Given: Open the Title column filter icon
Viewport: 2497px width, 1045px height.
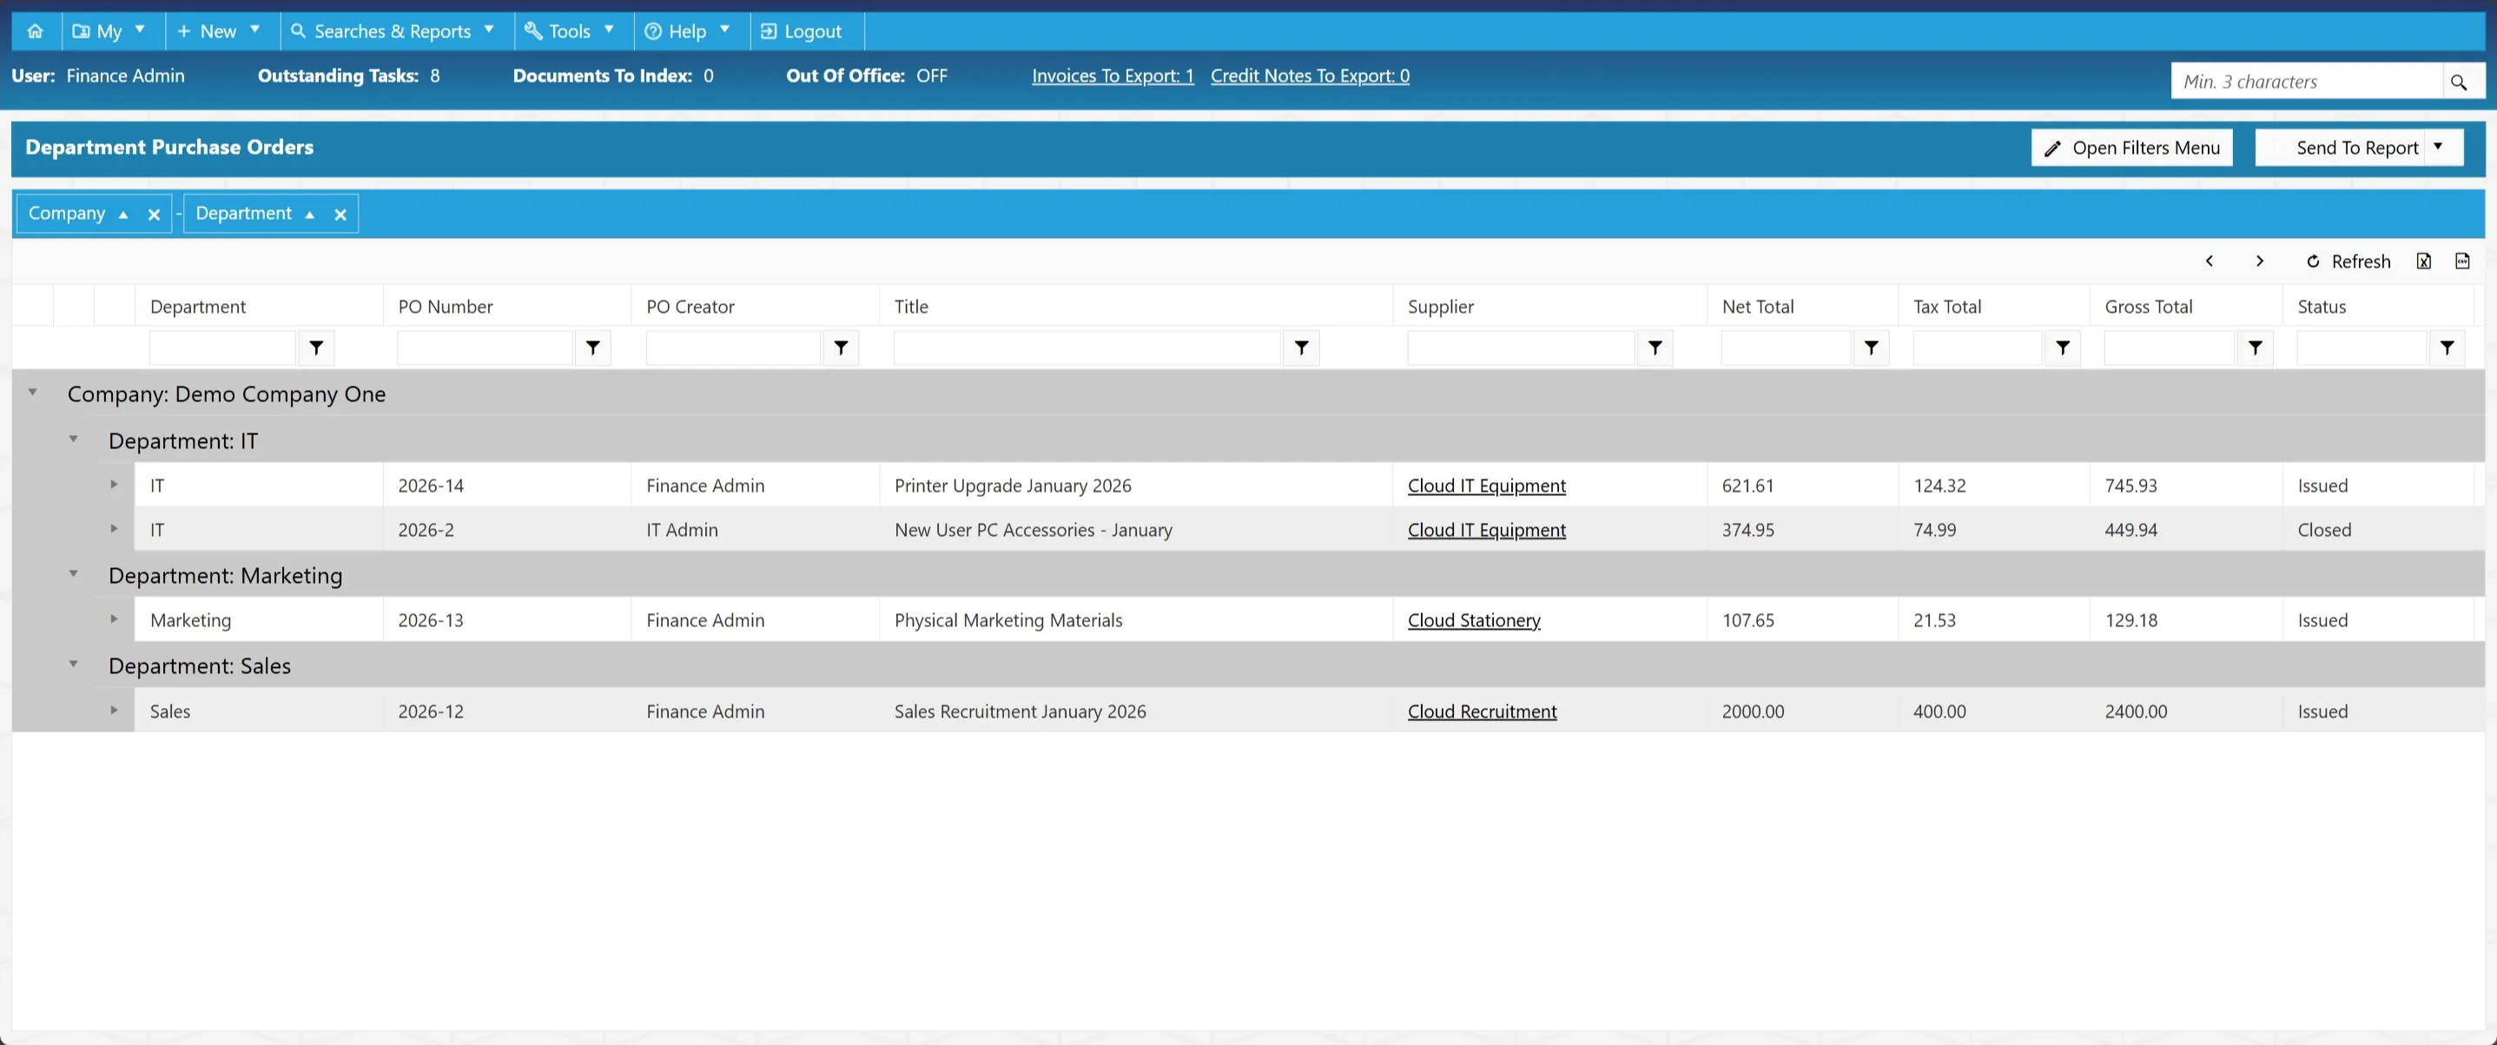Looking at the screenshot, I should tap(1301, 347).
